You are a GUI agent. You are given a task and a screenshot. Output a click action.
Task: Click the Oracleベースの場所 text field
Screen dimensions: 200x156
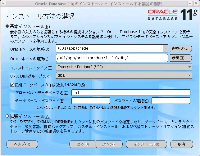109,48
